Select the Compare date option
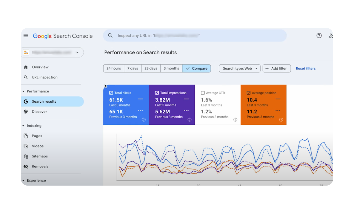This screenshot has height=210, width=354. [196, 68]
